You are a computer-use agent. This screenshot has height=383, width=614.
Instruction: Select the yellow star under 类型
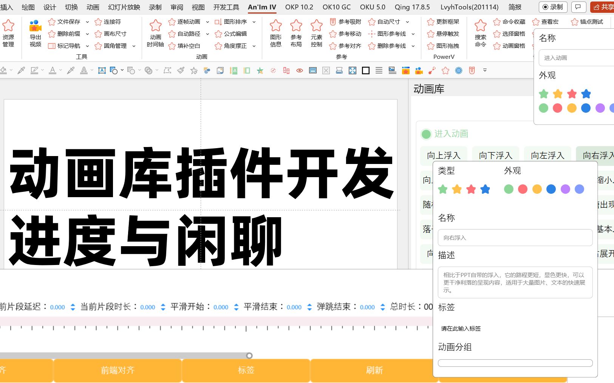(457, 189)
